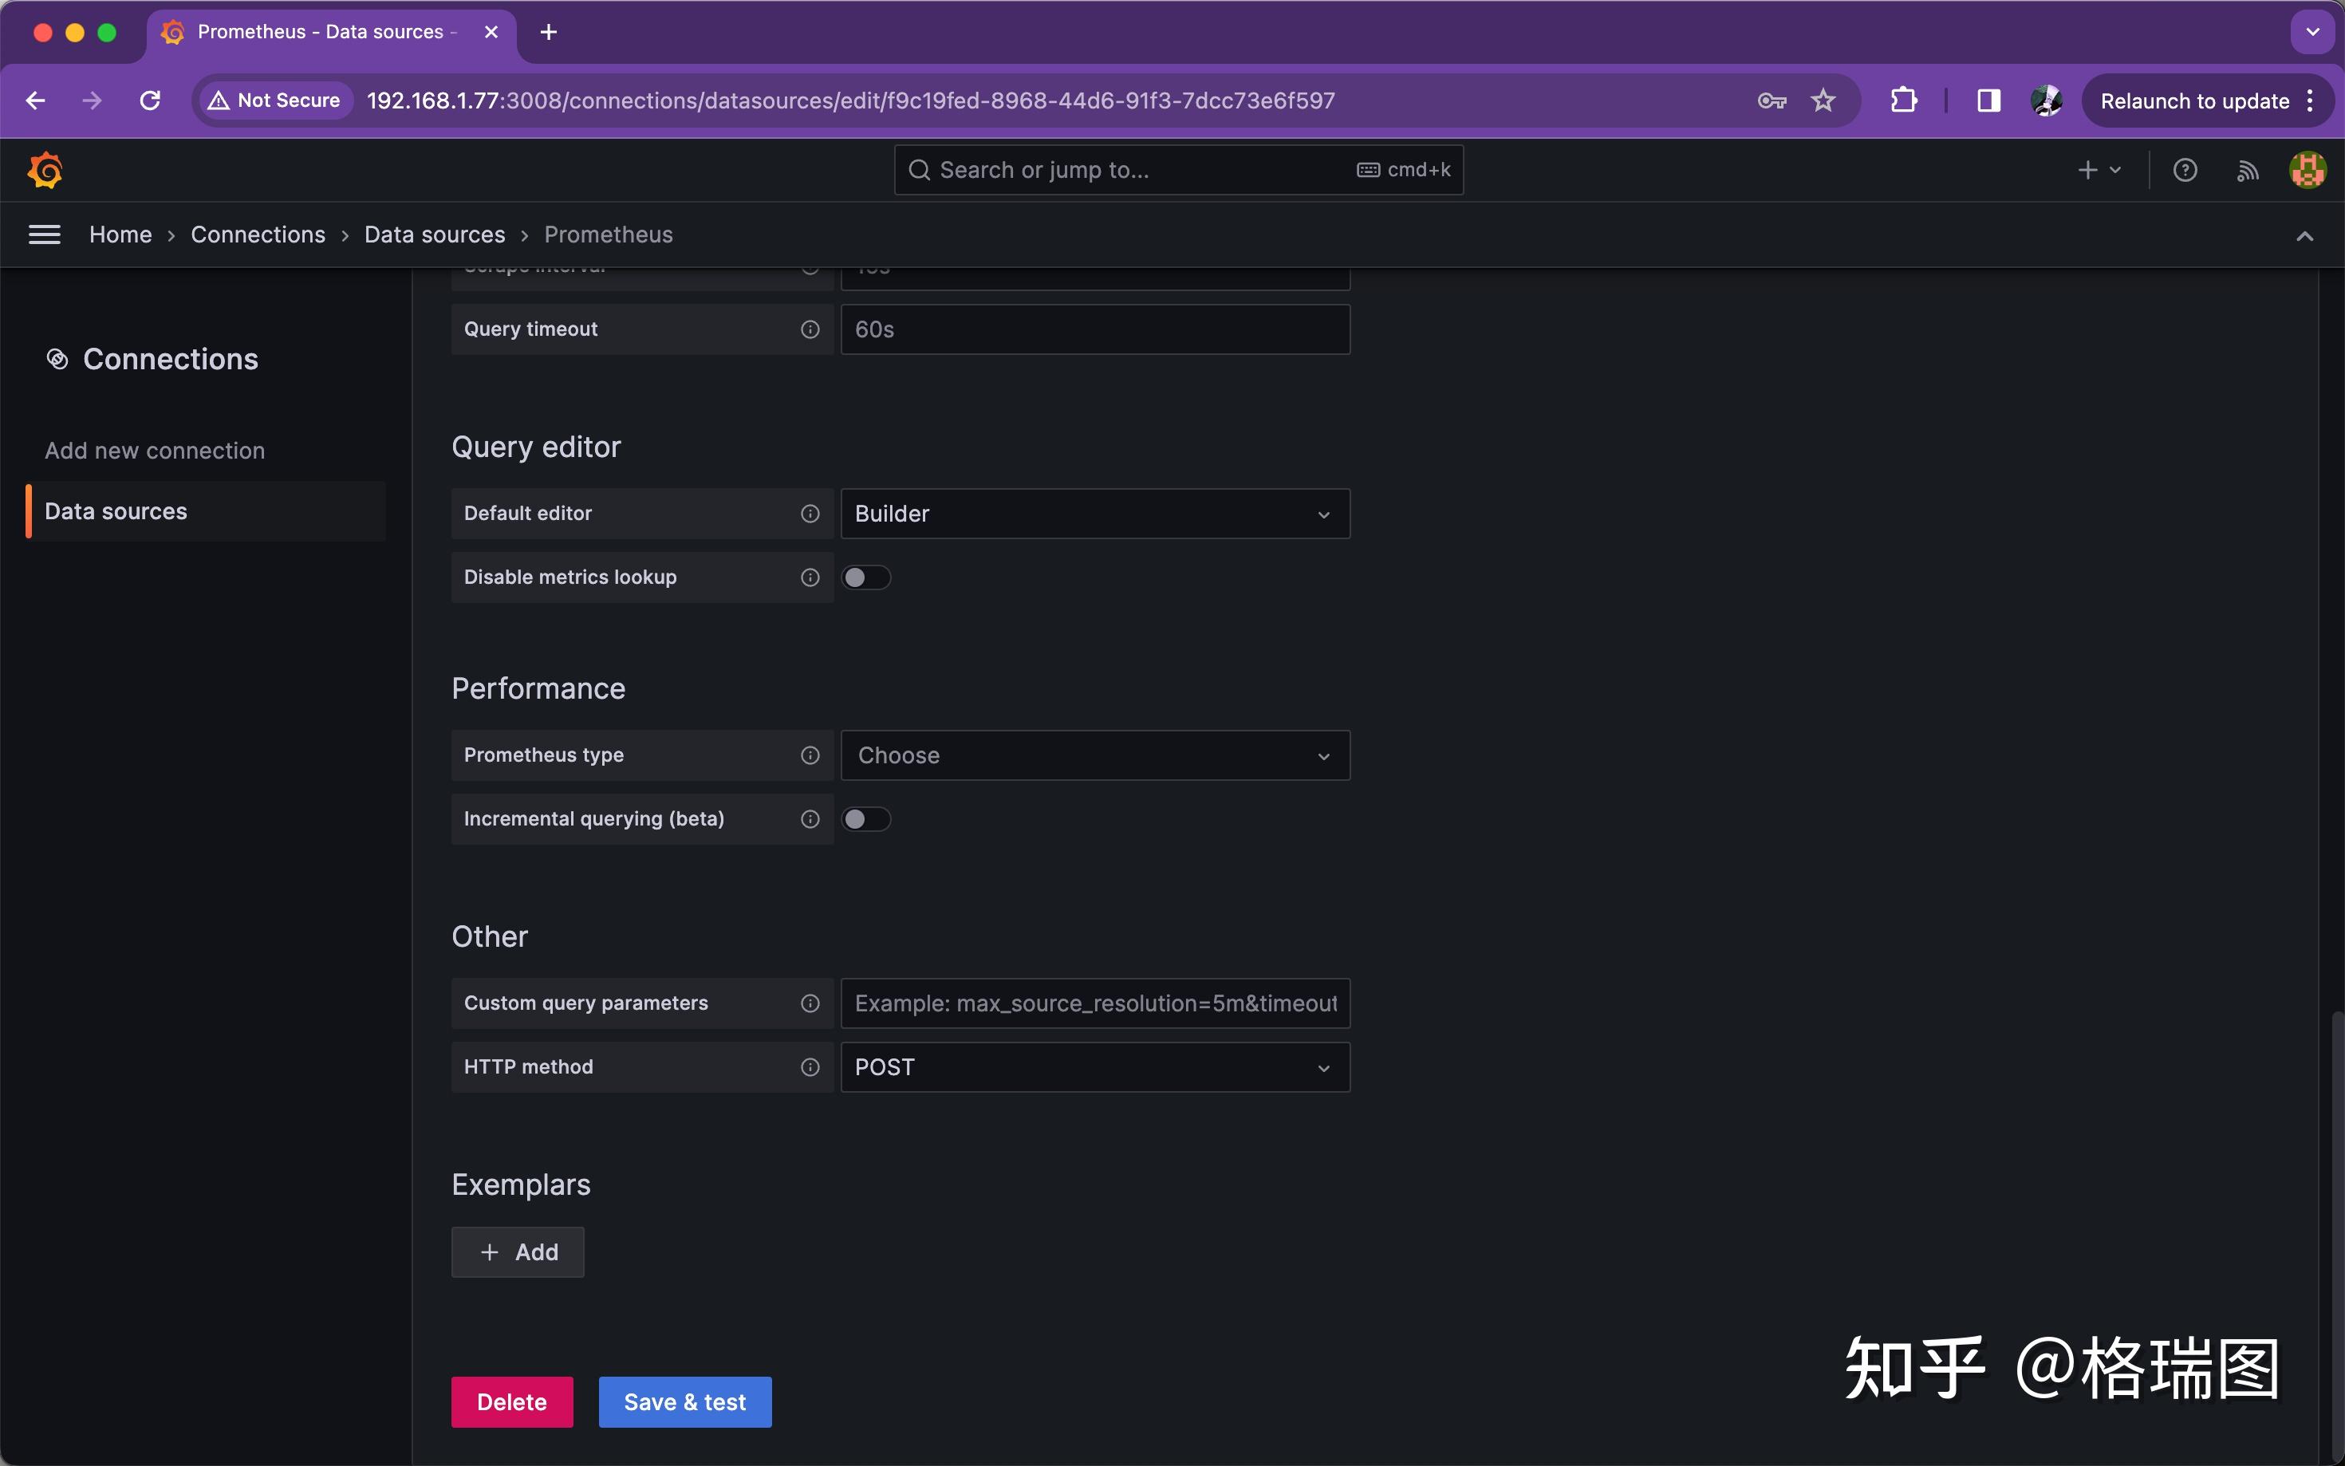Click the user profile avatar

[2308, 171]
